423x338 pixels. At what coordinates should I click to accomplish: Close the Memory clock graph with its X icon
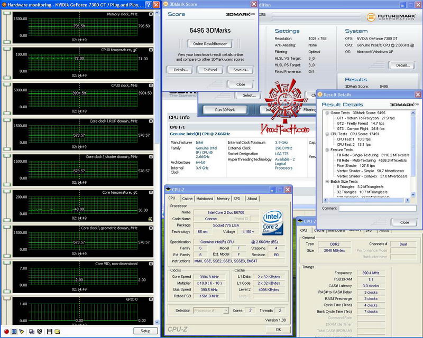151,14
